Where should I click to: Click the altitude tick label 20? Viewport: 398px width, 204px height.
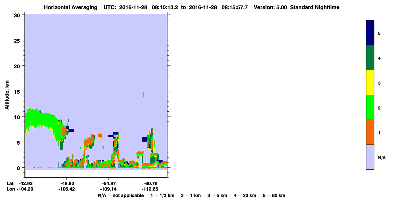click(x=17, y=66)
